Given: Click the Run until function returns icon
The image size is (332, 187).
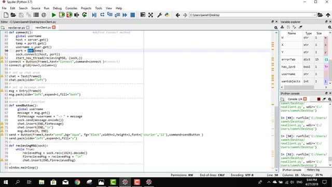Looking at the screenshot, I should [117, 15].
